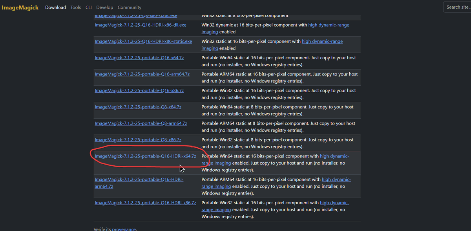Download ImageMagick-7.1.2-25-portable-Q16-x86.7z

coord(139,91)
